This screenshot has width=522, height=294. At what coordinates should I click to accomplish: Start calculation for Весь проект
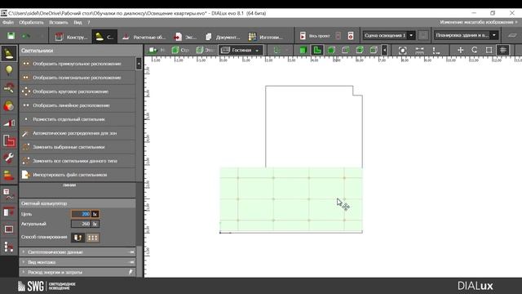(314, 36)
